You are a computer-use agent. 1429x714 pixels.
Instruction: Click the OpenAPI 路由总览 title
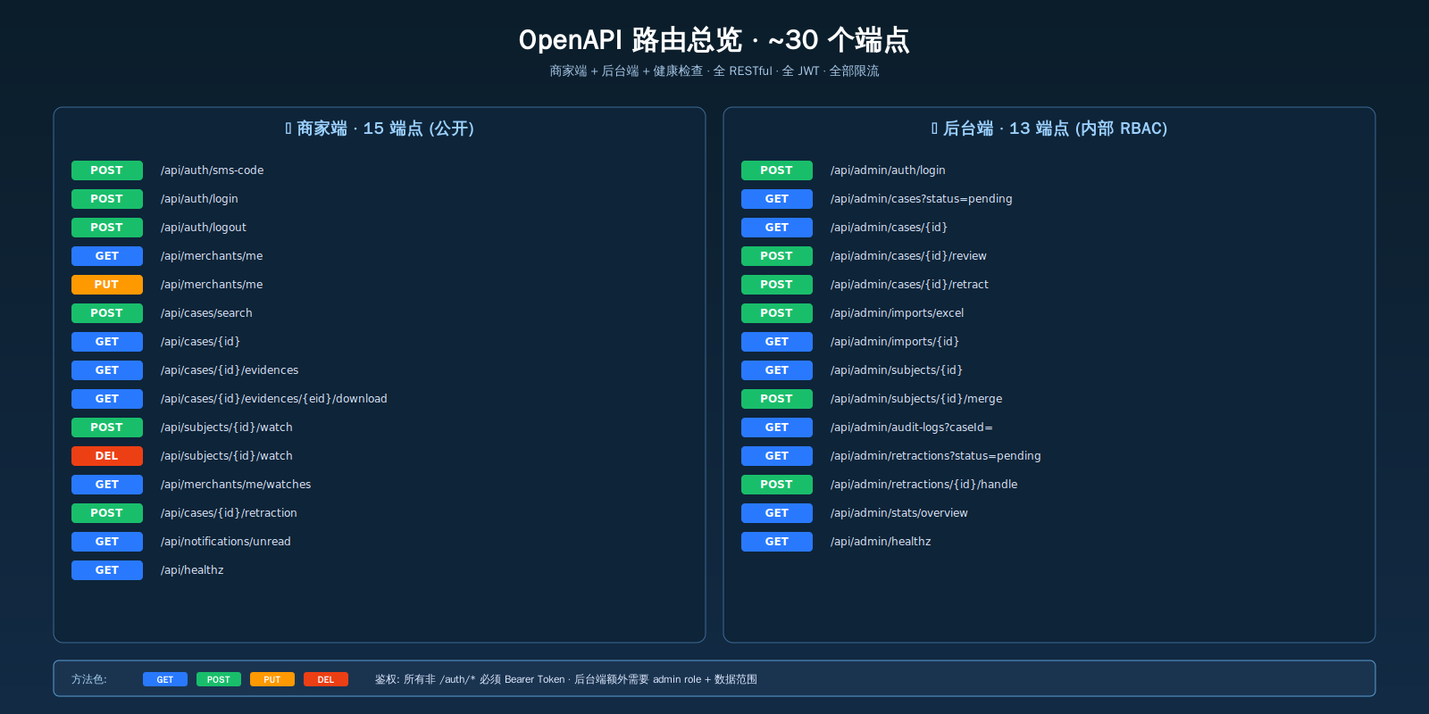(714, 40)
